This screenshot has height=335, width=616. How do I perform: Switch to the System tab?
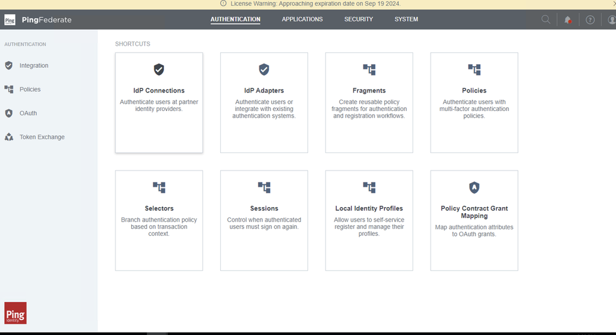[406, 19]
